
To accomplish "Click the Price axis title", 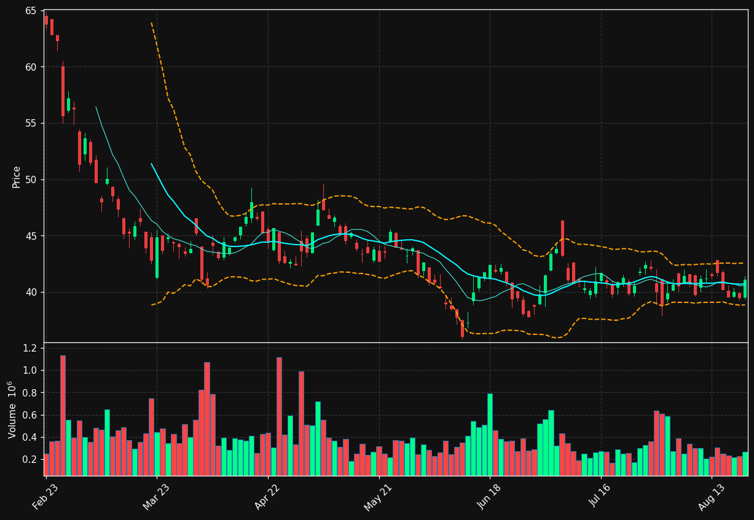I will click(x=17, y=176).
